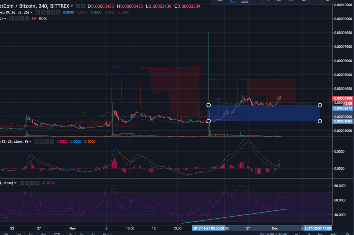Screen dimensions: 354x235
Task: Open Ichimoku indicator source code braces icon
Action: (48, 12)
